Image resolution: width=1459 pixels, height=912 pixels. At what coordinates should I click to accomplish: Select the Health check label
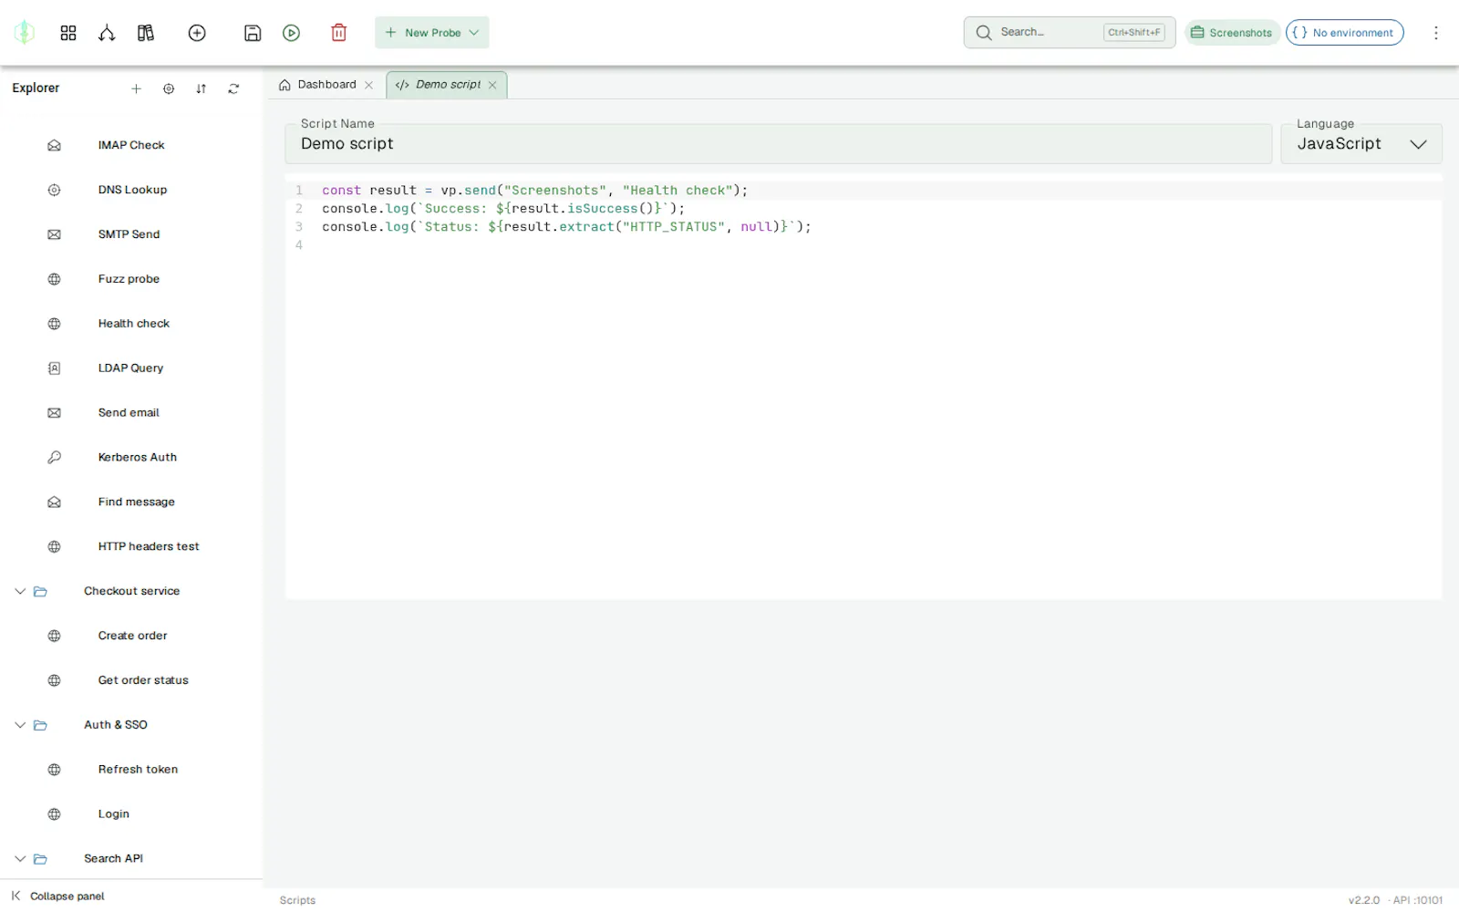tap(134, 325)
